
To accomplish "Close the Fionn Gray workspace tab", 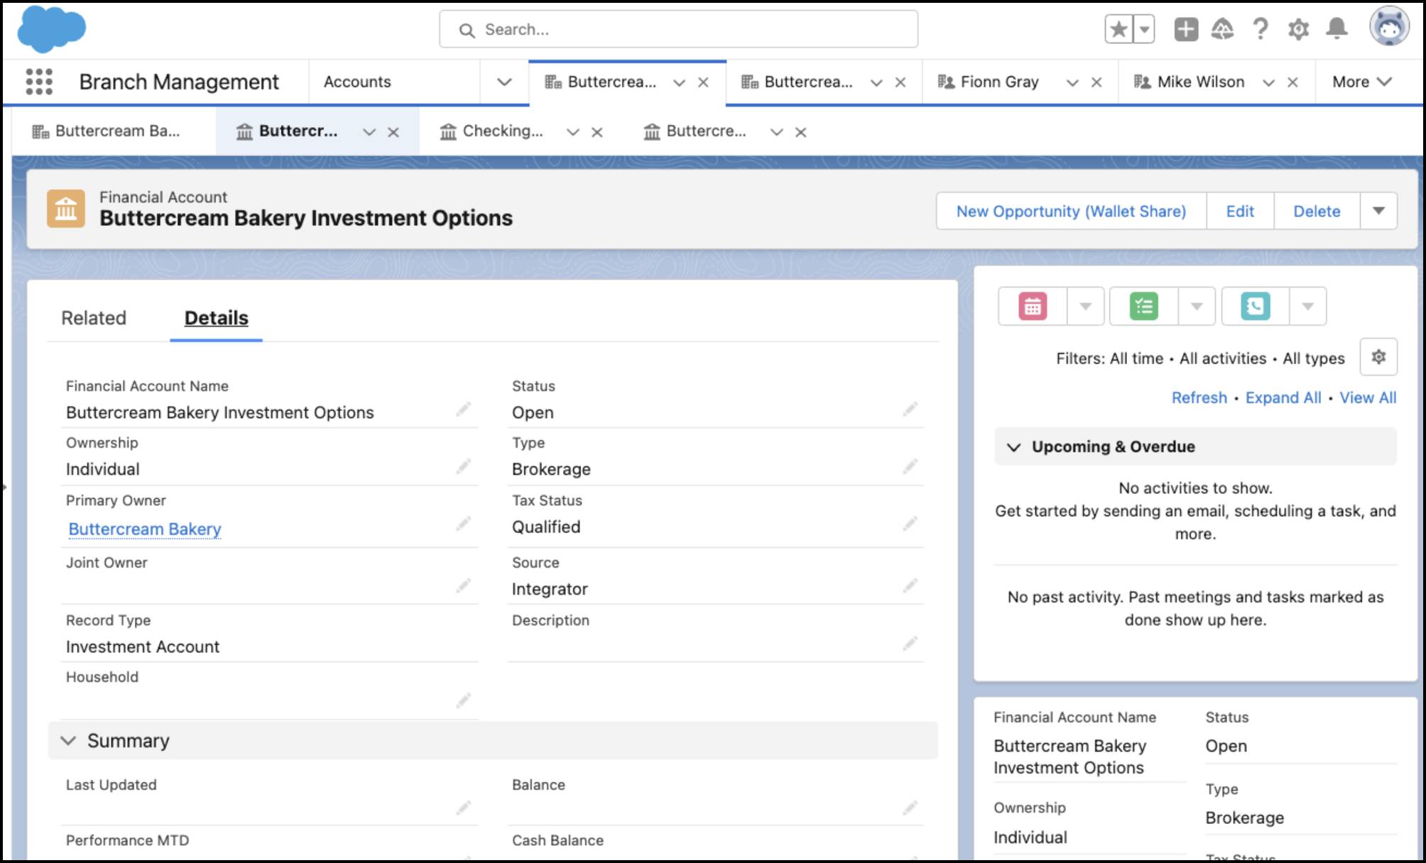I will 1096,82.
